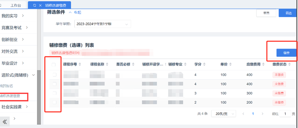Sort by 缴费状态 column

click(289, 65)
